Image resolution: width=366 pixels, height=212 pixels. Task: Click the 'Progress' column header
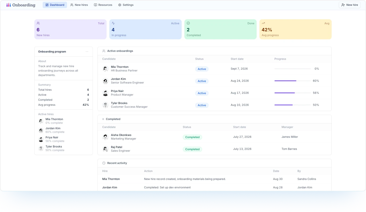click(x=280, y=59)
